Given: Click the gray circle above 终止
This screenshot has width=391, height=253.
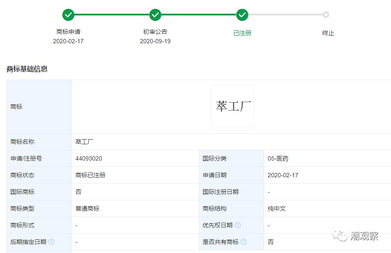Looking at the screenshot, I should point(327,14).
